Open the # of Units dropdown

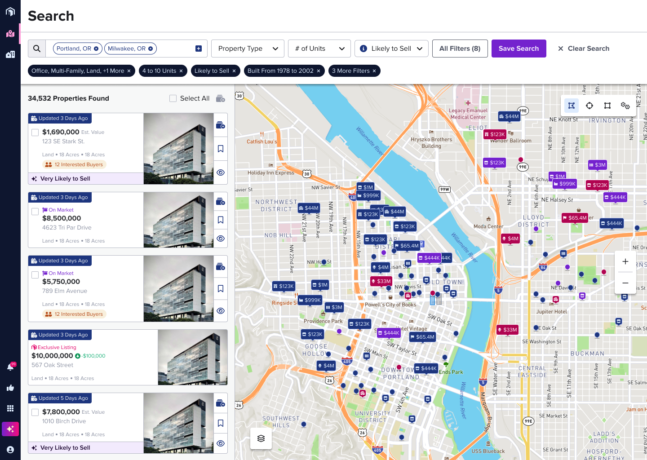point(319,49)
